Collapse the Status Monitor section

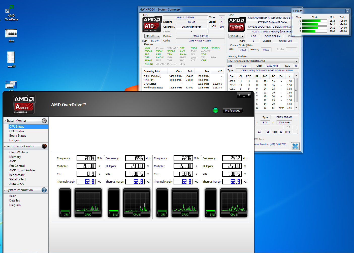click(5, 121)
